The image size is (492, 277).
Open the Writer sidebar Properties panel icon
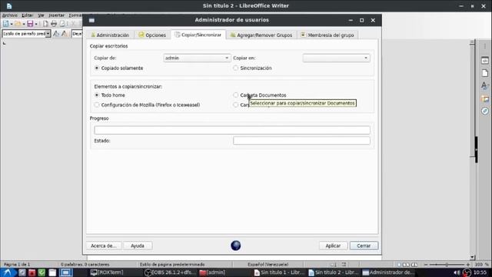pos(485,60)
